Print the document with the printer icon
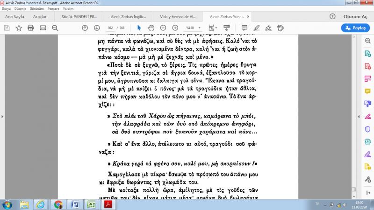The height and width of the screenshot is (210, 374). (30, 28)
